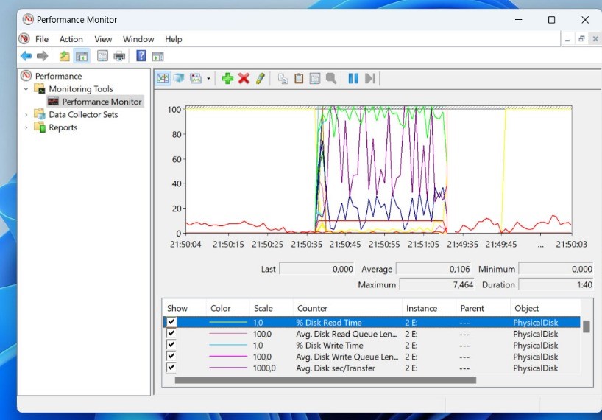Click the pink color line of Avg. Disk Write Queue Length
Viewport: 602px width, 420px height.
[x=228, y=357]
